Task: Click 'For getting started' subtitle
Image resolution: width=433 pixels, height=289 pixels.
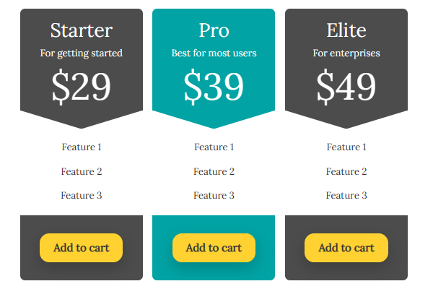Action: pyautogui.click(x=82, y=53)
